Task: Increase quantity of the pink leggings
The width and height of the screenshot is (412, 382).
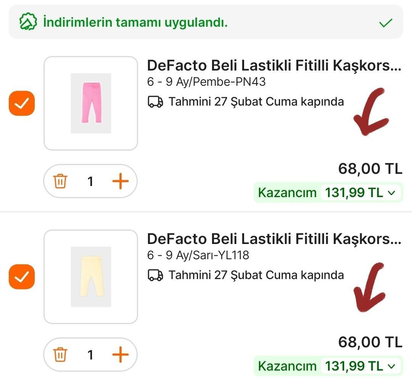Action: click(121, 181)
